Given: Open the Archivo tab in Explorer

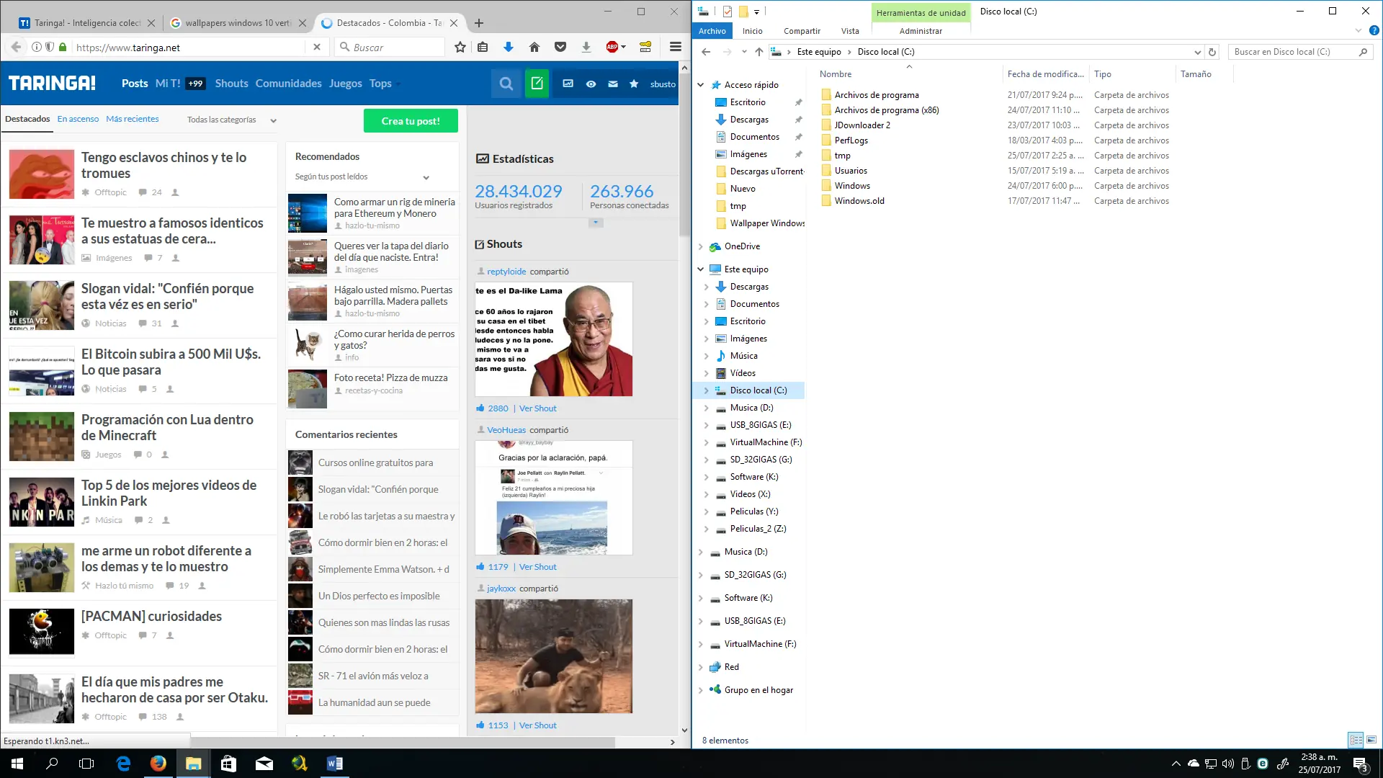Looking at the screenshot, I should click(x=712, y=31).
